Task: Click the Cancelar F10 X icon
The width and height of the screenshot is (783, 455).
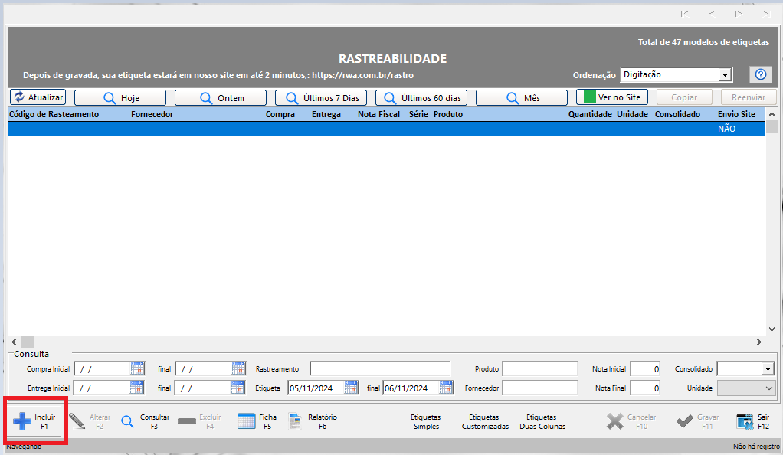Action: (x=615, y=421)
